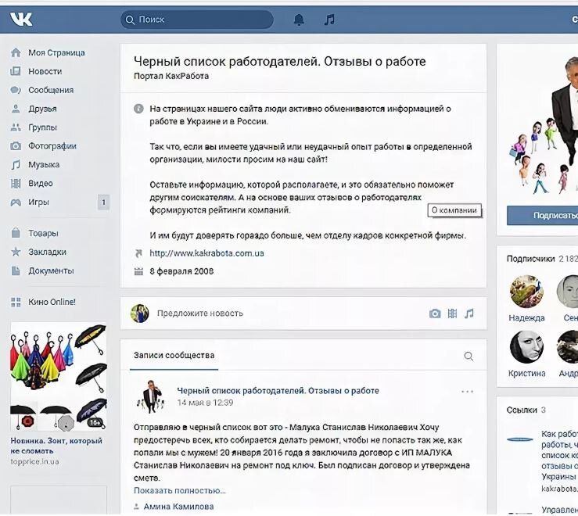Open the music note icon in header

click(x=329, y=20)
